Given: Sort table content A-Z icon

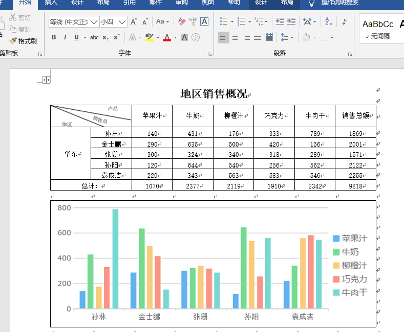Looking at the screenshot, I should (x=329, y=21).
